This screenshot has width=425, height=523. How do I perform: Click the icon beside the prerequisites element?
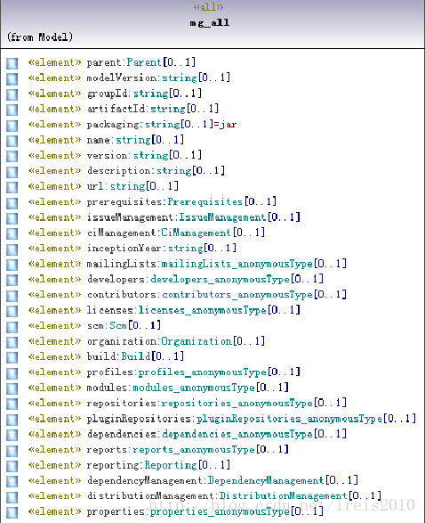12,203
